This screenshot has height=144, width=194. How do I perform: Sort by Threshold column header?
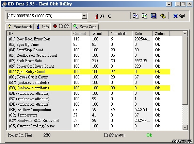pyautogui.click(x=120, y=34)
